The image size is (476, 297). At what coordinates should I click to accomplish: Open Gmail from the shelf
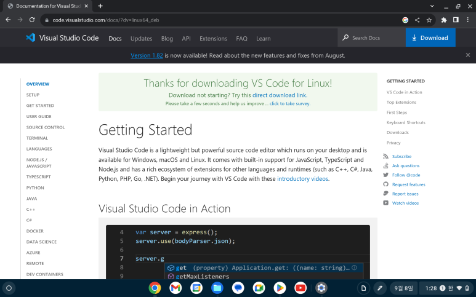pos(175,288)
